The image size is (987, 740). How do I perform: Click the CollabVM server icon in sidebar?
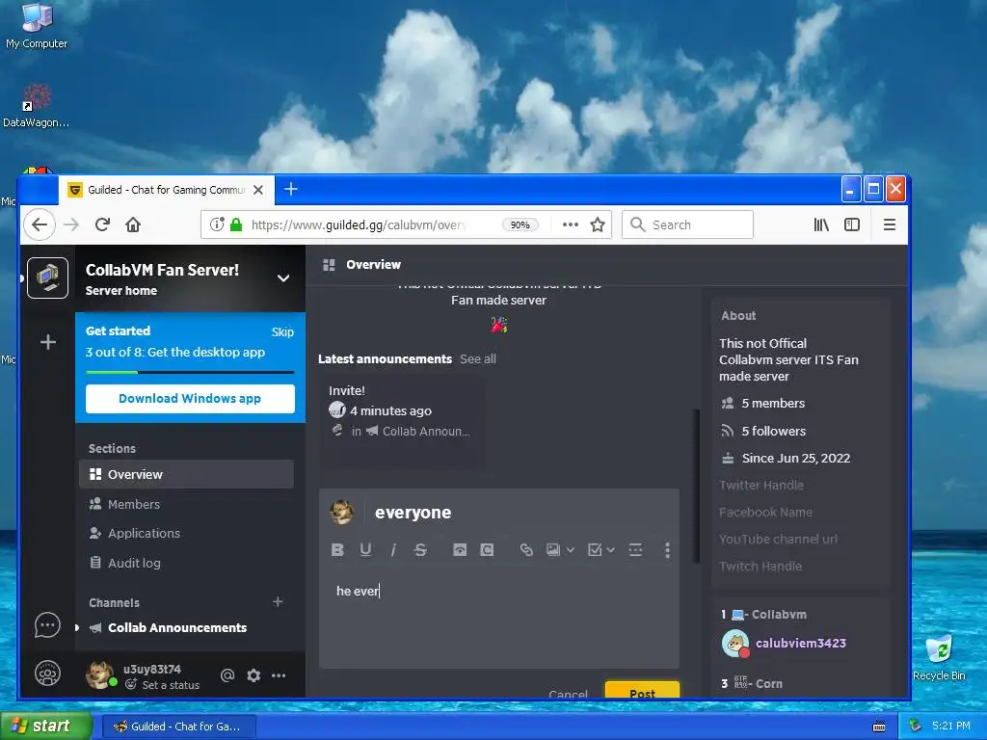pos(48,278)
